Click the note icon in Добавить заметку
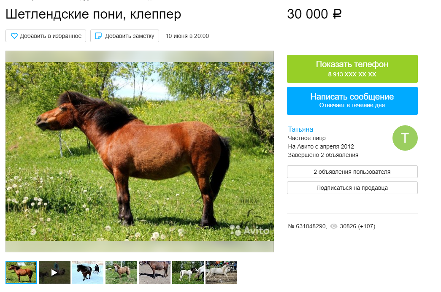Image resolution: width=441 pixels, height=292 pixels. pyautogui.click(x=98, y=36)
